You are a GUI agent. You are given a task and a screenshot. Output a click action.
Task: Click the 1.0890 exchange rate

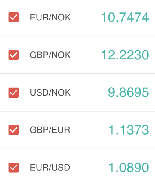click(x=129, y=168)
